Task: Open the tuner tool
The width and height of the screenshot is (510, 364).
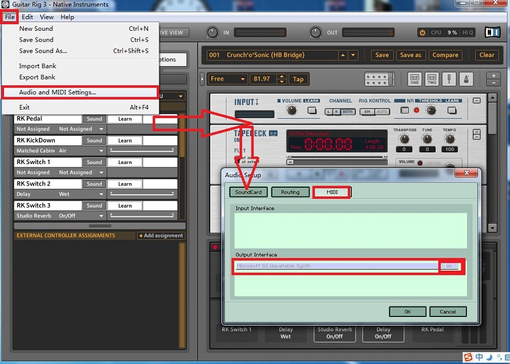Action: [x=449, y=79]
